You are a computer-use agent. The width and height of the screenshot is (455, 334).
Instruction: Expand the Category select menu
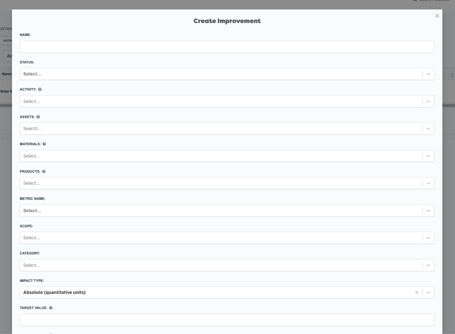click(x=221, y=265)
